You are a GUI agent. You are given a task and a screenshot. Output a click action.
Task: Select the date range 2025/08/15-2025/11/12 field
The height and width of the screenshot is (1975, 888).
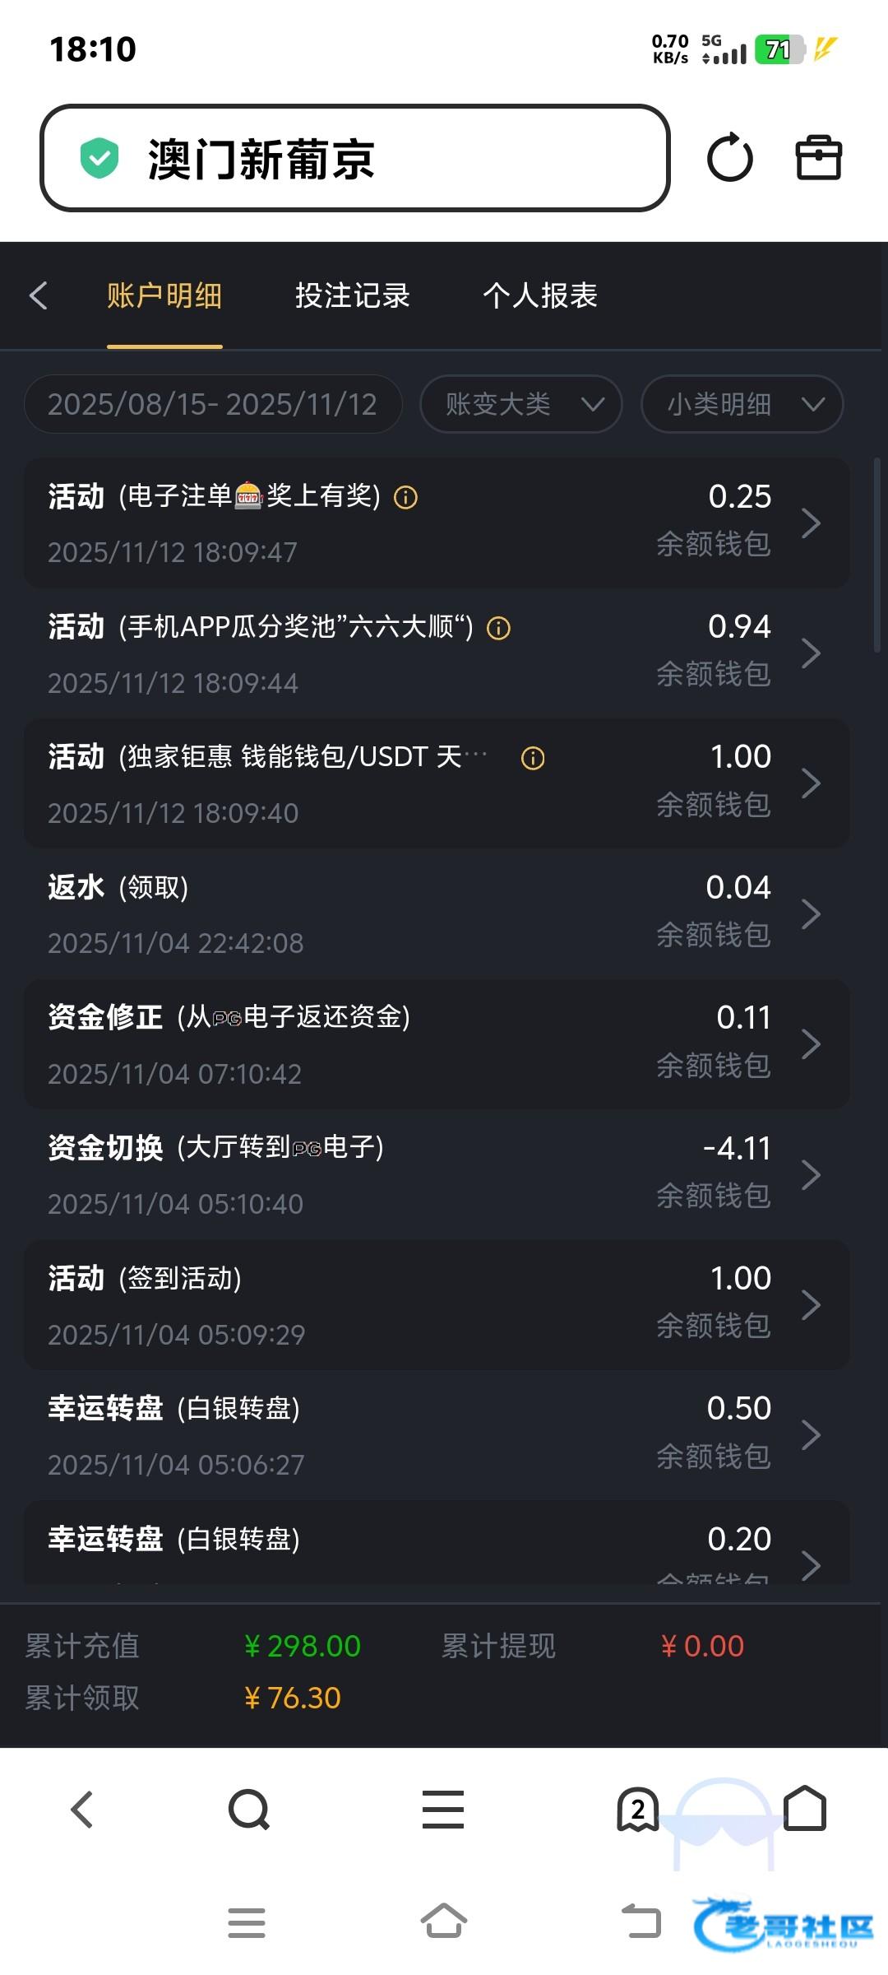click(x=213, y=404)
